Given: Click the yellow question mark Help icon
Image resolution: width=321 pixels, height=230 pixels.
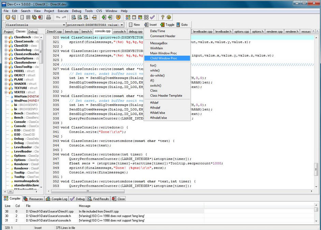Looking at the screenshot, I should coord(162,17).
